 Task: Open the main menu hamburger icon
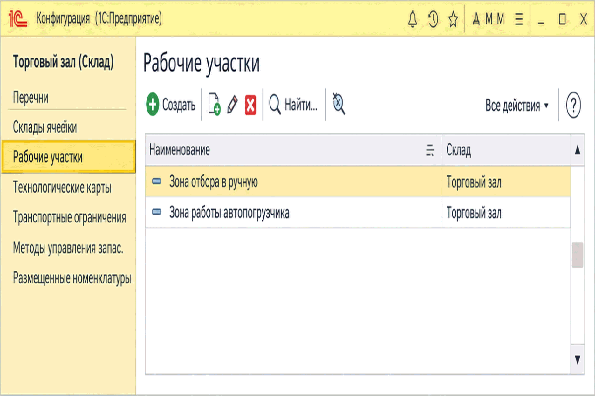(519, 19)
